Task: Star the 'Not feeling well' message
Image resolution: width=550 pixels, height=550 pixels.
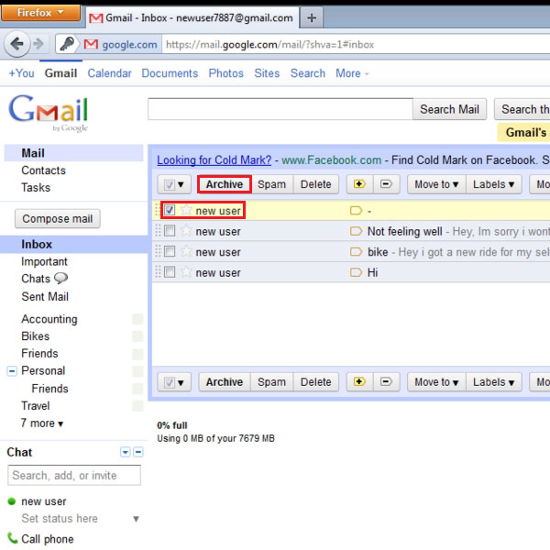Action: pyautogui.click(x=186, y=231)
